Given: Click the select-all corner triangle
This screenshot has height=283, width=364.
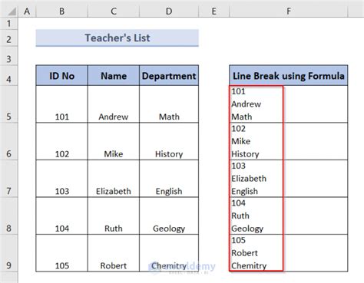Looking at the screenshot, I should (x=12, y=12).
